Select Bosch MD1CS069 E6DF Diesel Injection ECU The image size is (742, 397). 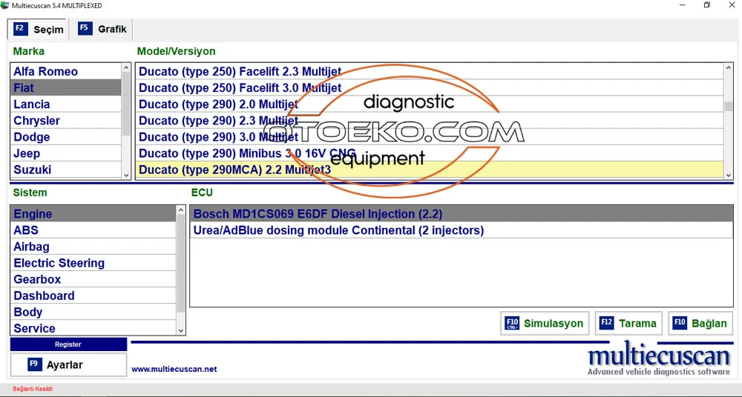462,214
